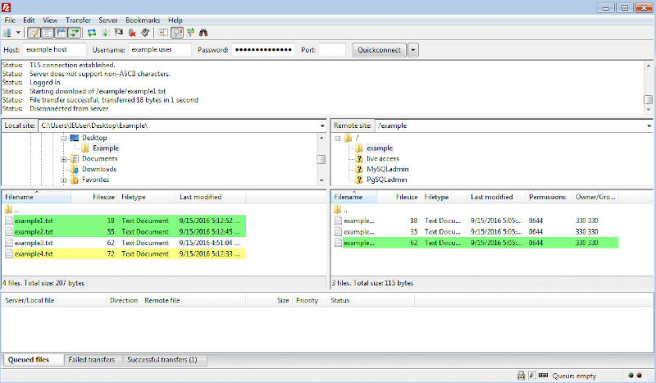The height and width of the screenshot is (383, 656).
Task: Toggle directory comparison in toolbar
Action: (177, 33)
